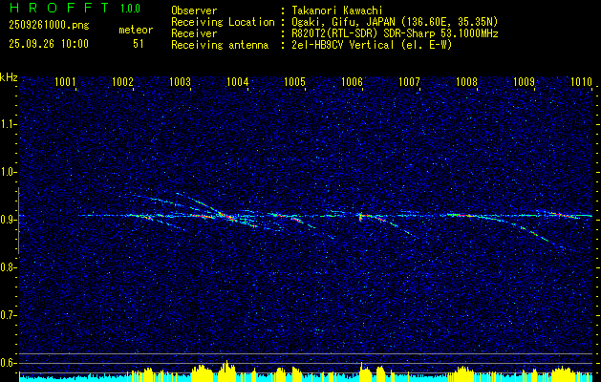Click the 1002 time axis label
The height and width of the screenshot is (382, 601).
[x=122, y=81]
